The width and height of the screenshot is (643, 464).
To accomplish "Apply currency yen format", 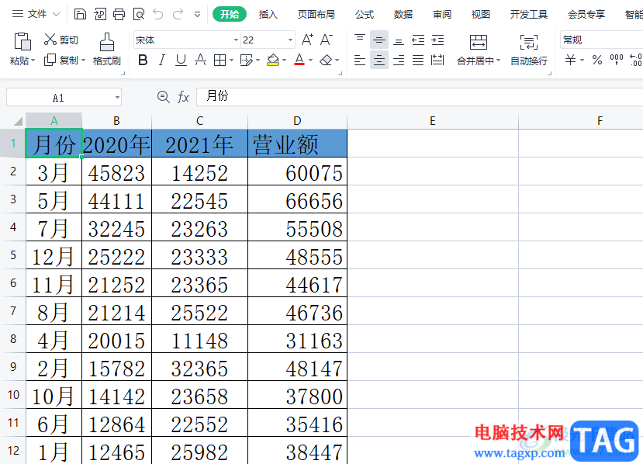I will tap(570, 61).
